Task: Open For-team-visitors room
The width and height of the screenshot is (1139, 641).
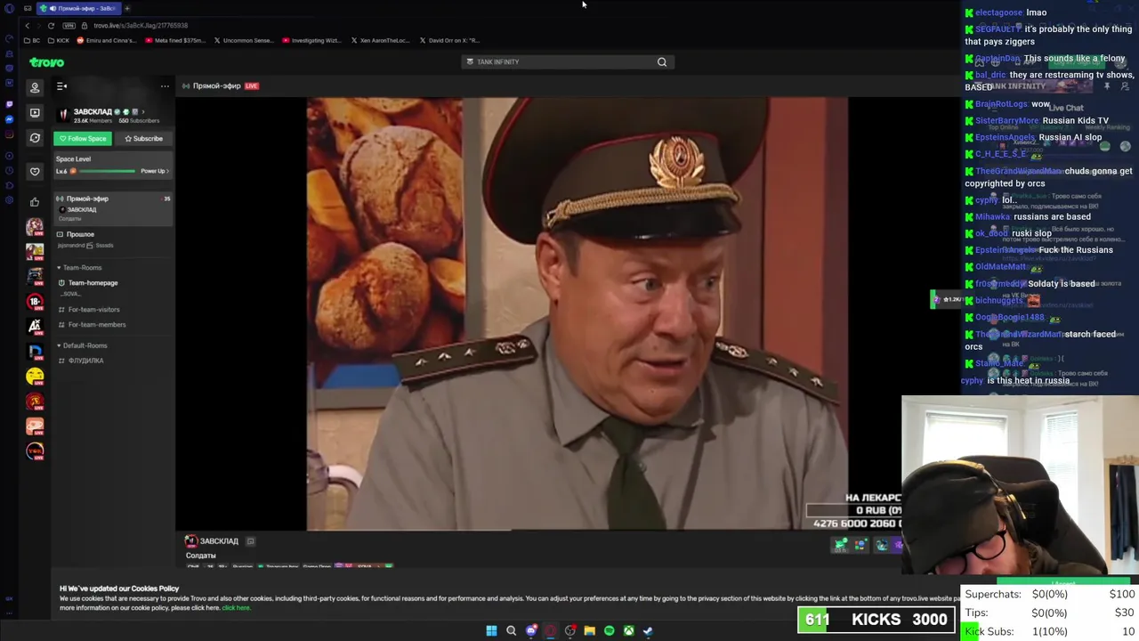Action: click(93, 310)
